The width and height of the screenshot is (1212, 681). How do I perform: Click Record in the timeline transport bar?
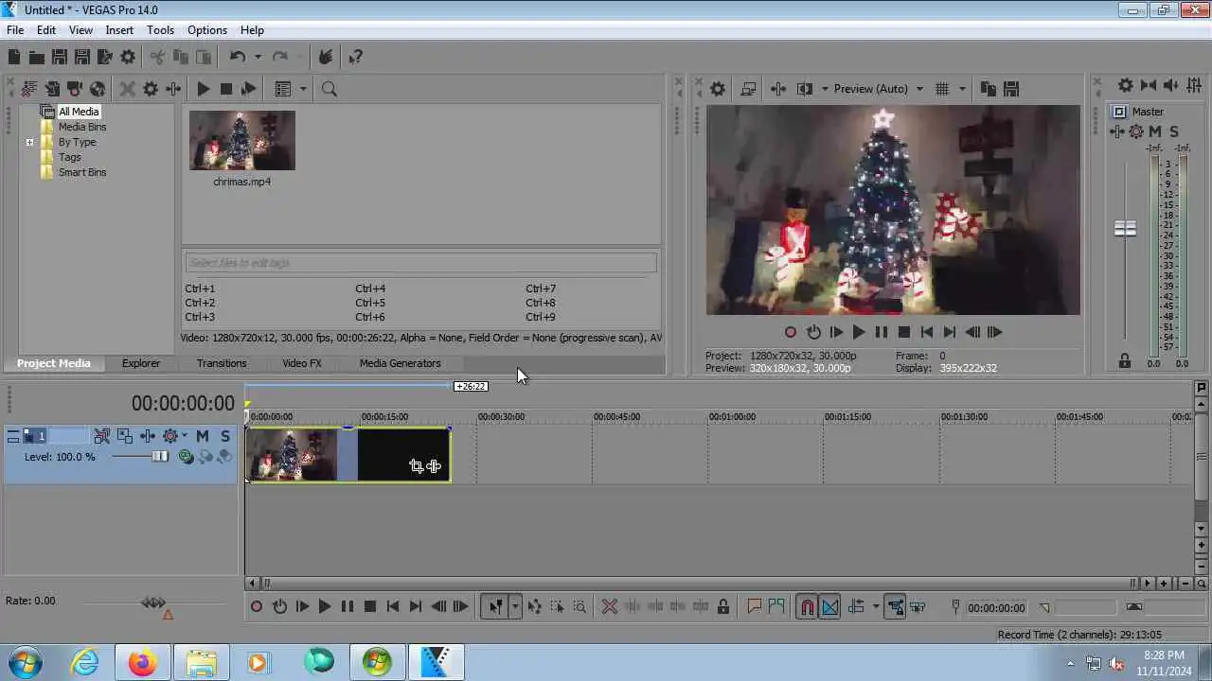coord(257,607)
